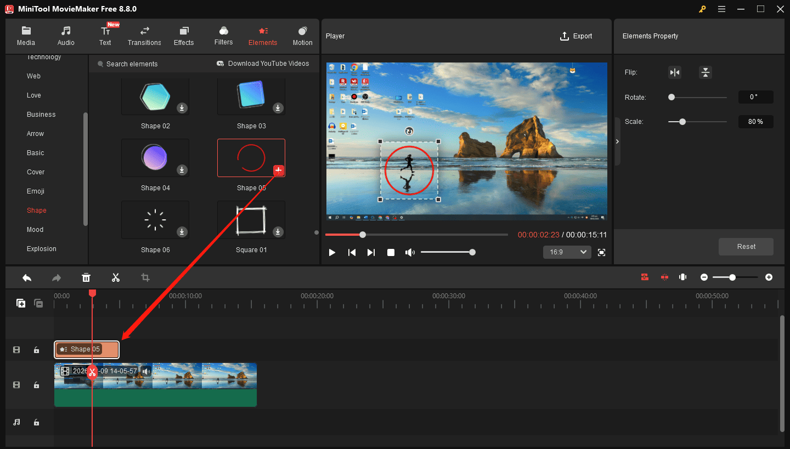Image resolution: width=790 pixels, height=449 pixels.
Task: Select the Mood element category
Action: click(x=35, y=230)
